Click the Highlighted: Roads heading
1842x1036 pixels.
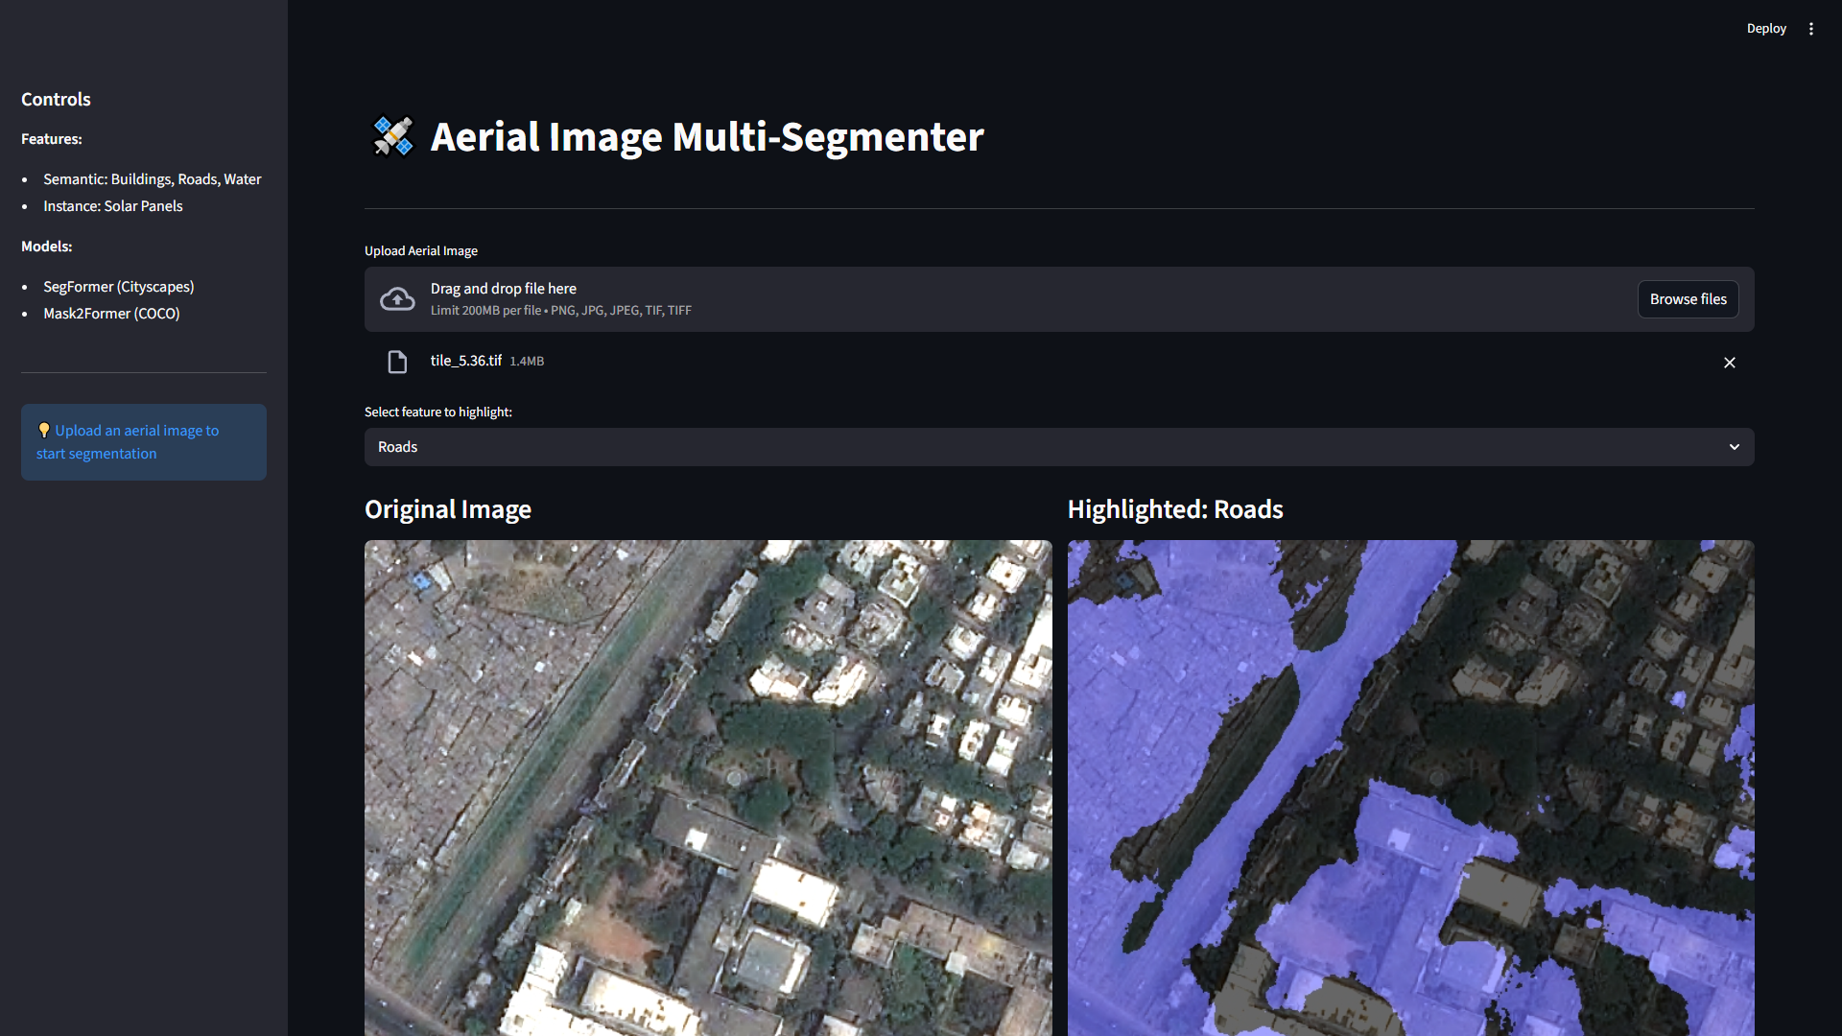point(1174,509)
